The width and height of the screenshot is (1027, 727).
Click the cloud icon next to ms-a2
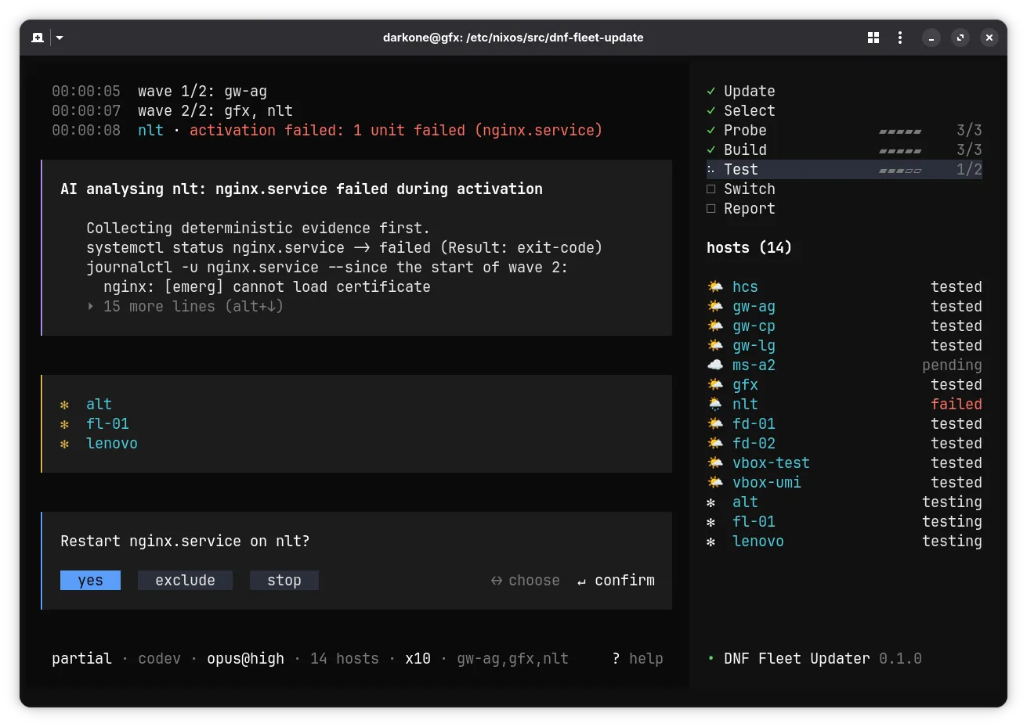[x=715, y=365]
